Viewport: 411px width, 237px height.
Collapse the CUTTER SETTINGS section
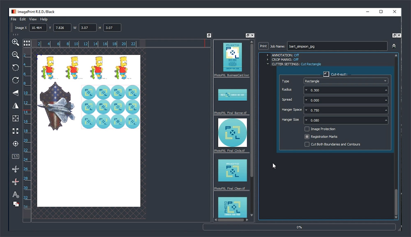click(268, 64)
